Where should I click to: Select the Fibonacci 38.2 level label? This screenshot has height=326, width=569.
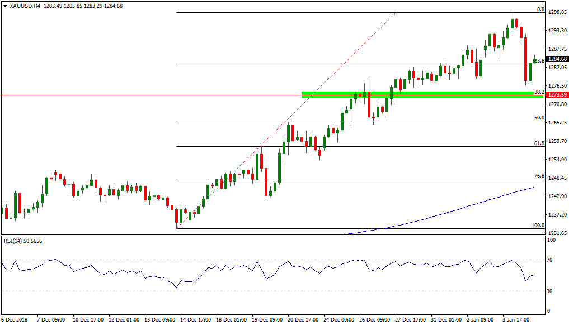tap(539, 92)
